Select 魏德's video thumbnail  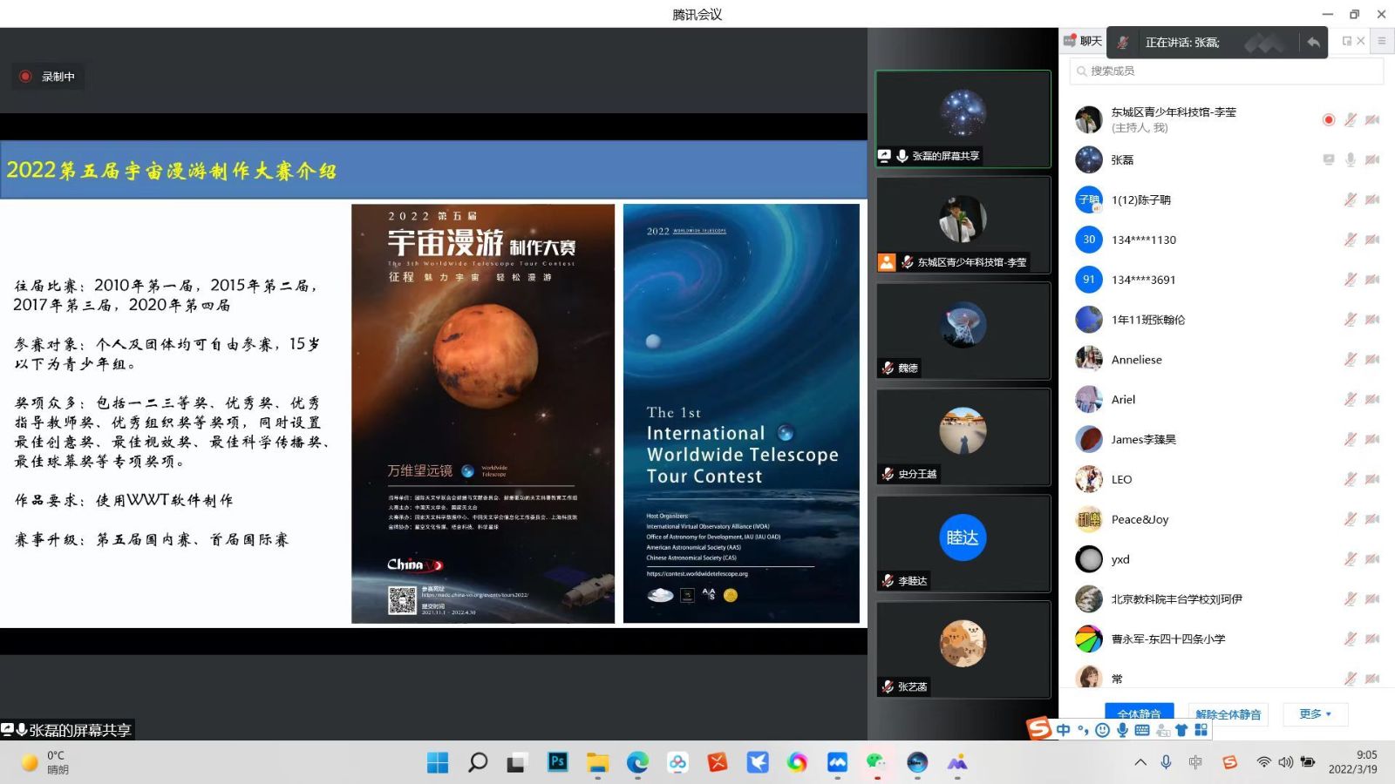[x=963, y=331]
